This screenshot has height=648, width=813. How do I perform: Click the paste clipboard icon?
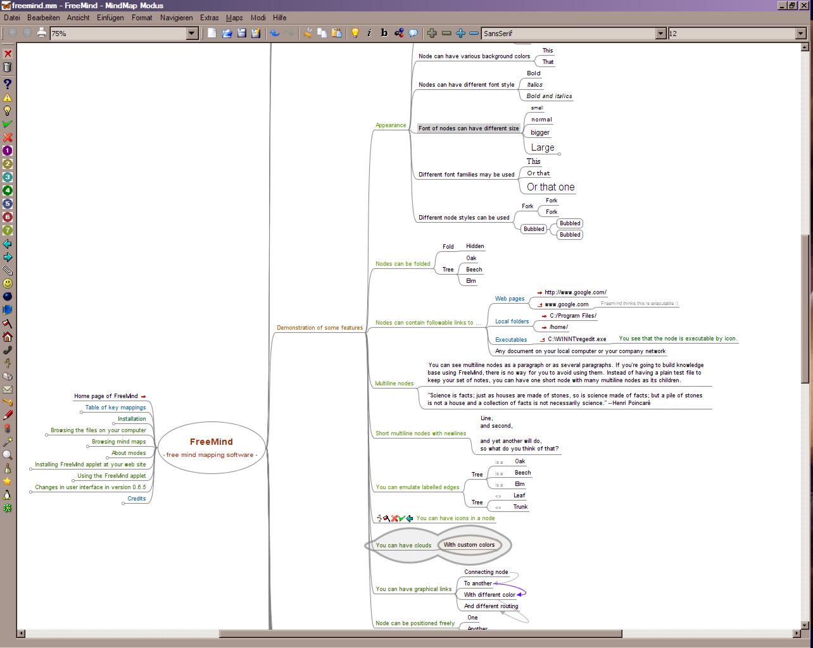pos(336,33)
